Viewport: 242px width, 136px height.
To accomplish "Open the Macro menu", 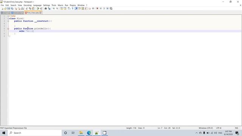I will pyautogui.click(x=60, y=5).
